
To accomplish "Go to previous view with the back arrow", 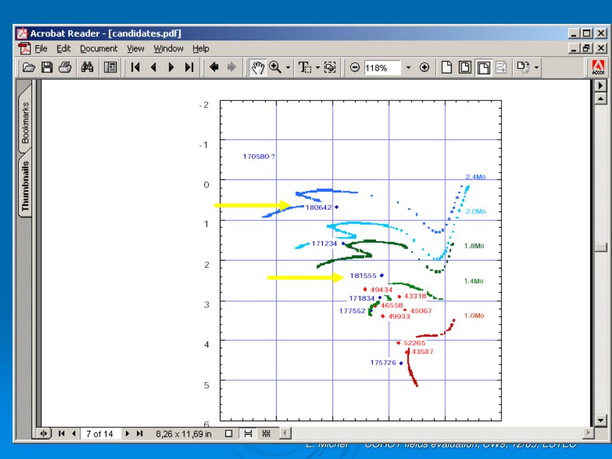I will pyautogui.click(x=214, y=68).
